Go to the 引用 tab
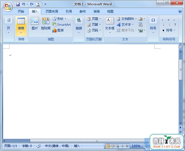Screen dimensions: 185x151 [x=69, y=12]
